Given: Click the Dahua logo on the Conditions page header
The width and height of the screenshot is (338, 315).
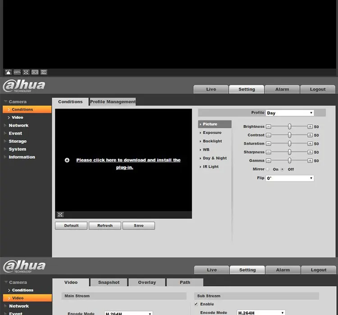Looking at the screenshot, I should pos(24,85).
